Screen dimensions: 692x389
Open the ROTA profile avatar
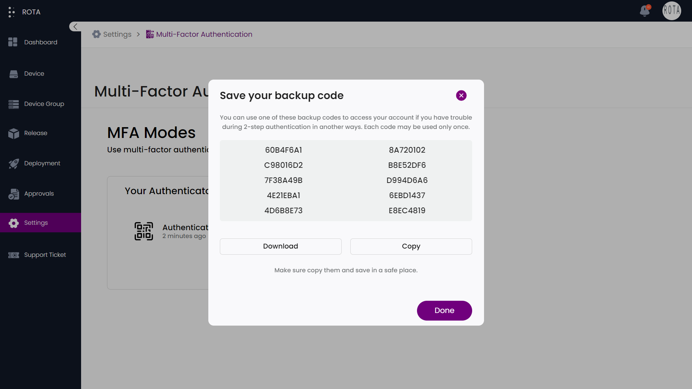[x=671, y=11]
